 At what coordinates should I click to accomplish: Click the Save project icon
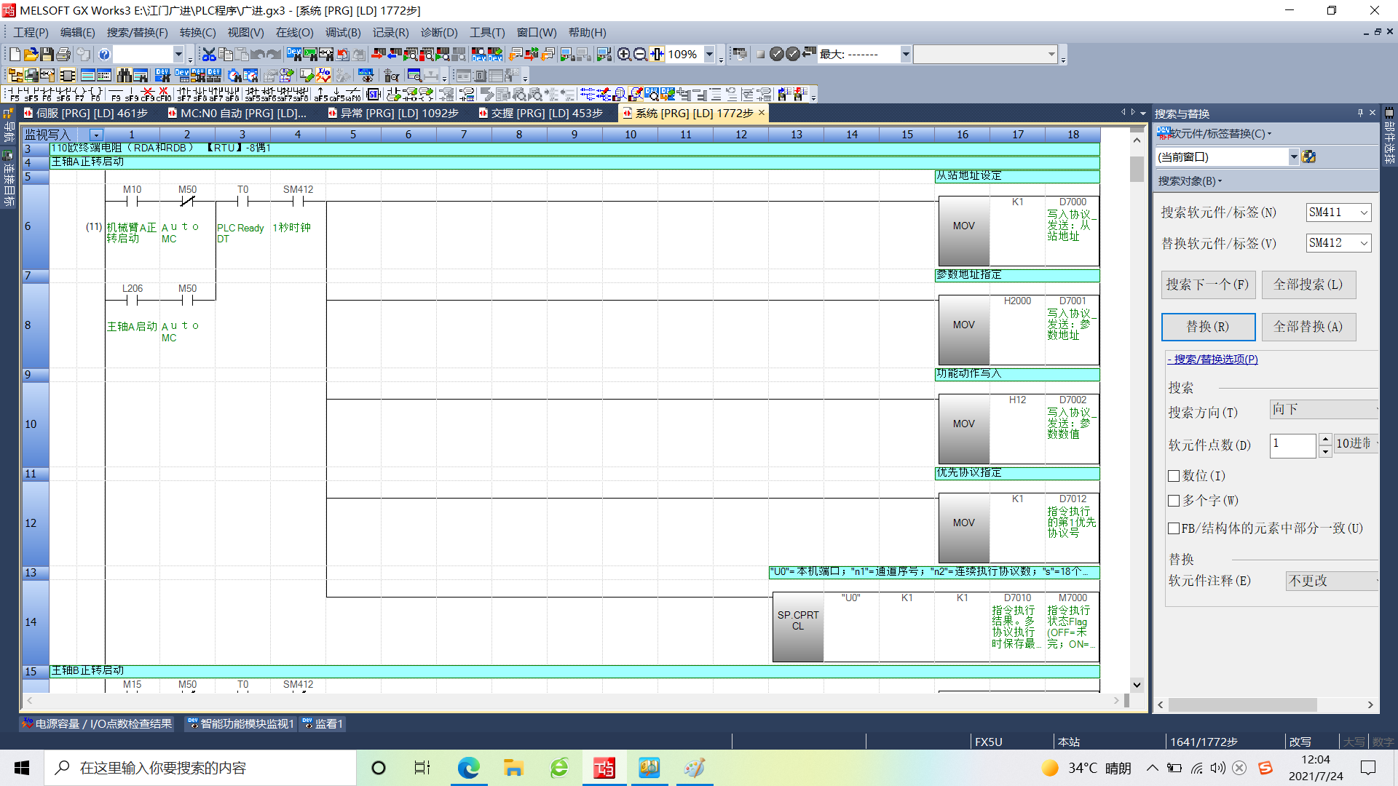click(47, 55)
